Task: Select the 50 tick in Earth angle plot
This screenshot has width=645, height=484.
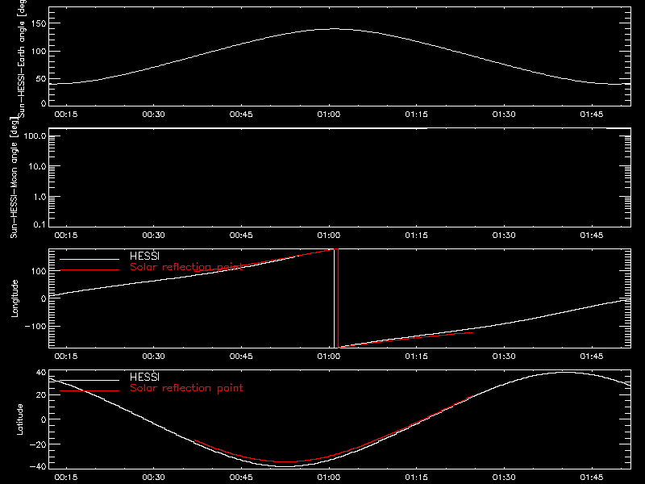Action: (41, 79)
